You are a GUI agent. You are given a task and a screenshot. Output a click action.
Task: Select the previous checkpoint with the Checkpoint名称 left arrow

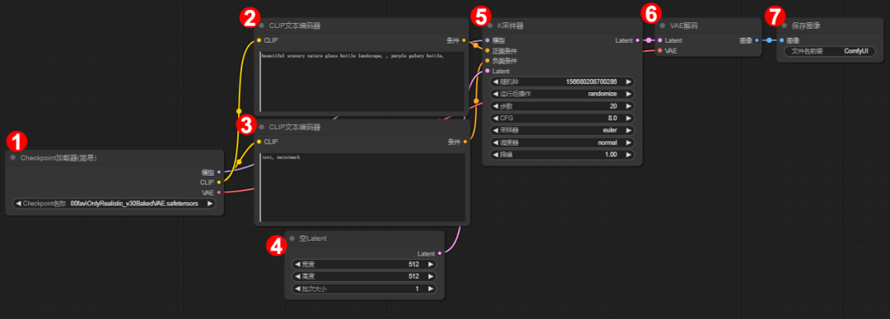(18, 204)
